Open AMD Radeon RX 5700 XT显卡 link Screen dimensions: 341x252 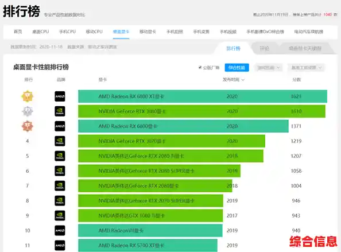131,245
